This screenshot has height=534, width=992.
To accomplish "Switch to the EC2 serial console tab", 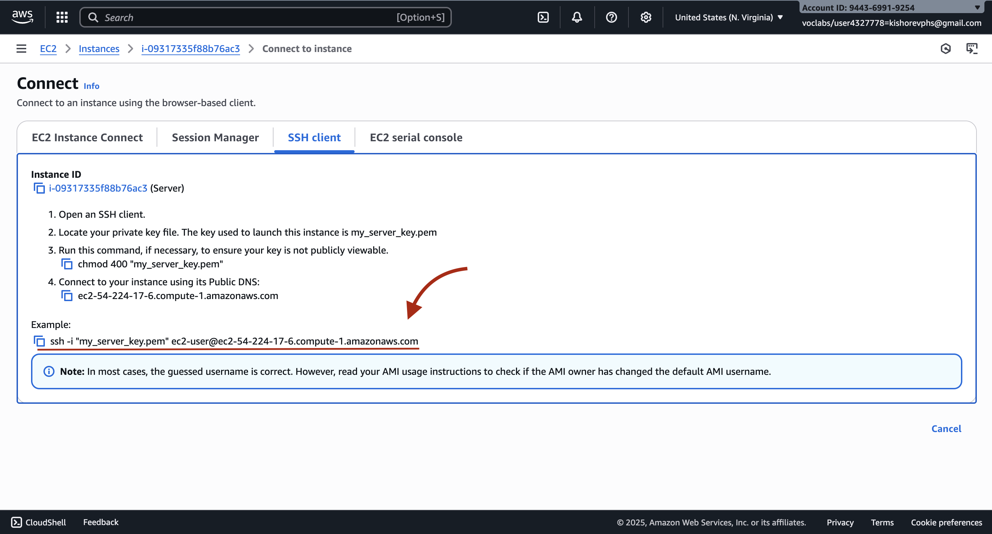I will [x=416, y=137].
